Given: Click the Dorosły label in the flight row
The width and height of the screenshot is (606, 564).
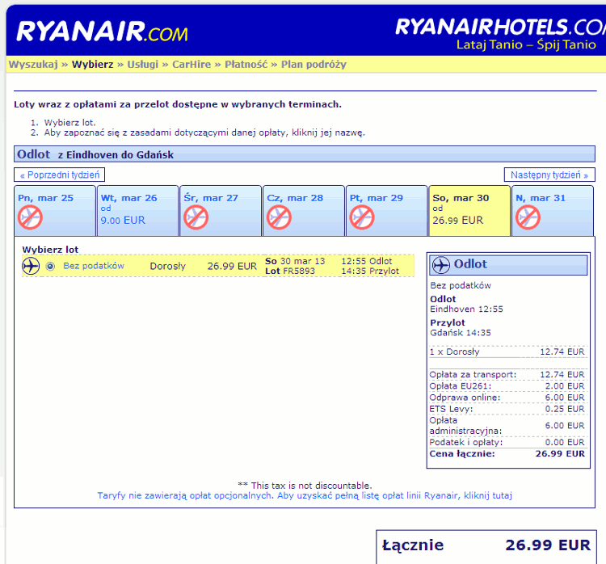Looking at the screenshot, I should [x=168, y=267].
